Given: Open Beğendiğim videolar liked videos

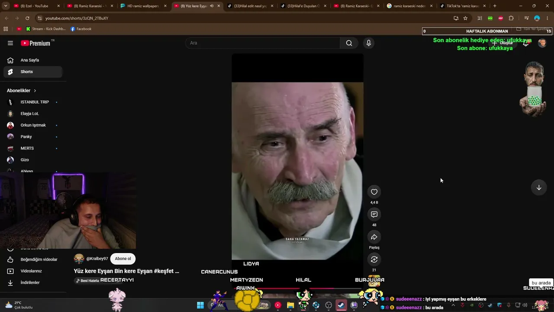Looking at the screenshot, I should coord(33,260).
